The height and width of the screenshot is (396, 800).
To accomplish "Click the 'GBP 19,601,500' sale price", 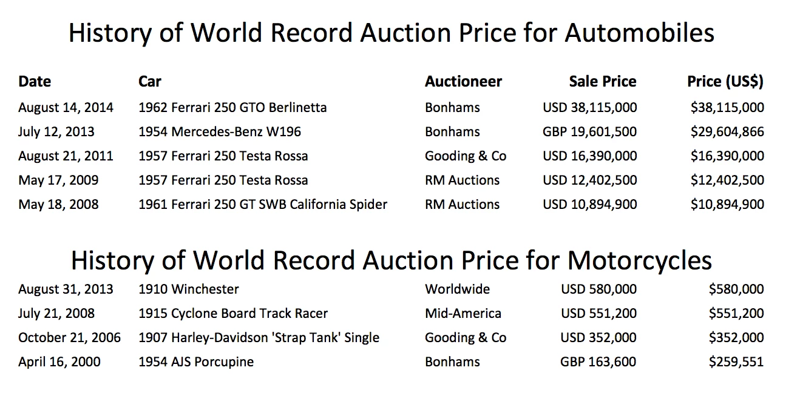I will coord(590,132).
